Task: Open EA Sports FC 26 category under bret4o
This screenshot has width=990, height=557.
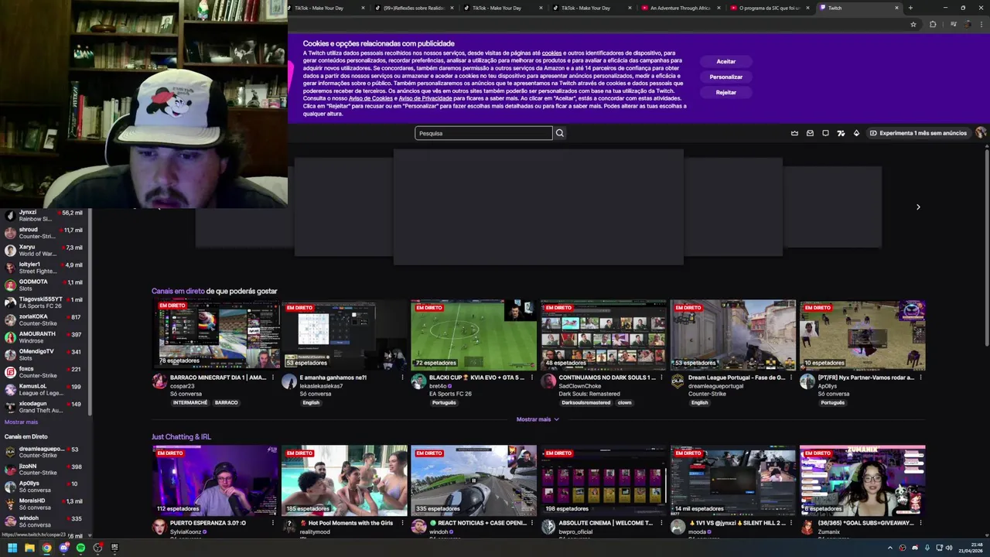Action: click(450, 394)
